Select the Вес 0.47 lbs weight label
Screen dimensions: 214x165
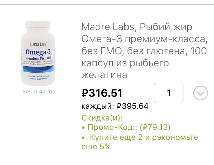tap(38, 91)
